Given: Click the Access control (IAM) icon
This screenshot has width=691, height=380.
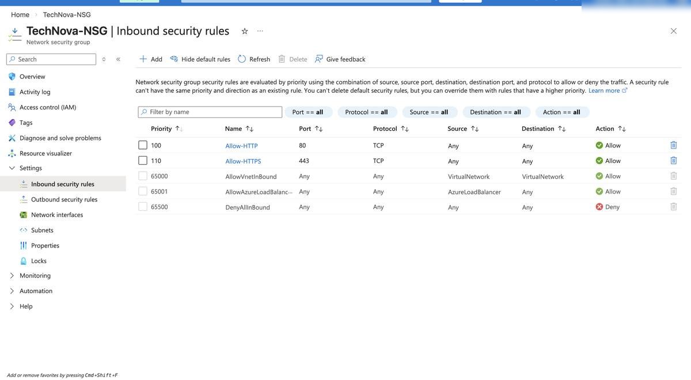Looking at the screenshot, I should tap(12, 107).
